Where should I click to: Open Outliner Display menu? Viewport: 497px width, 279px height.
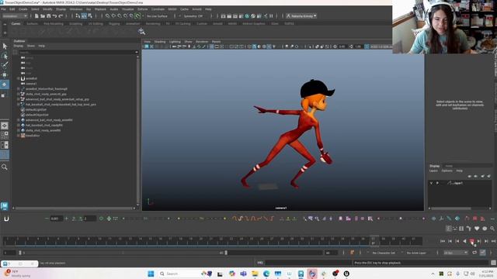click(x=18, y=46)
